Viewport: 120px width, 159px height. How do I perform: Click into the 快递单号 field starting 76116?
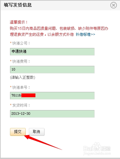52,96
